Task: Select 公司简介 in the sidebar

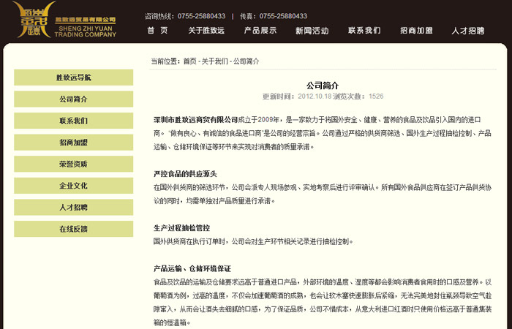Action: click(73, 99)
